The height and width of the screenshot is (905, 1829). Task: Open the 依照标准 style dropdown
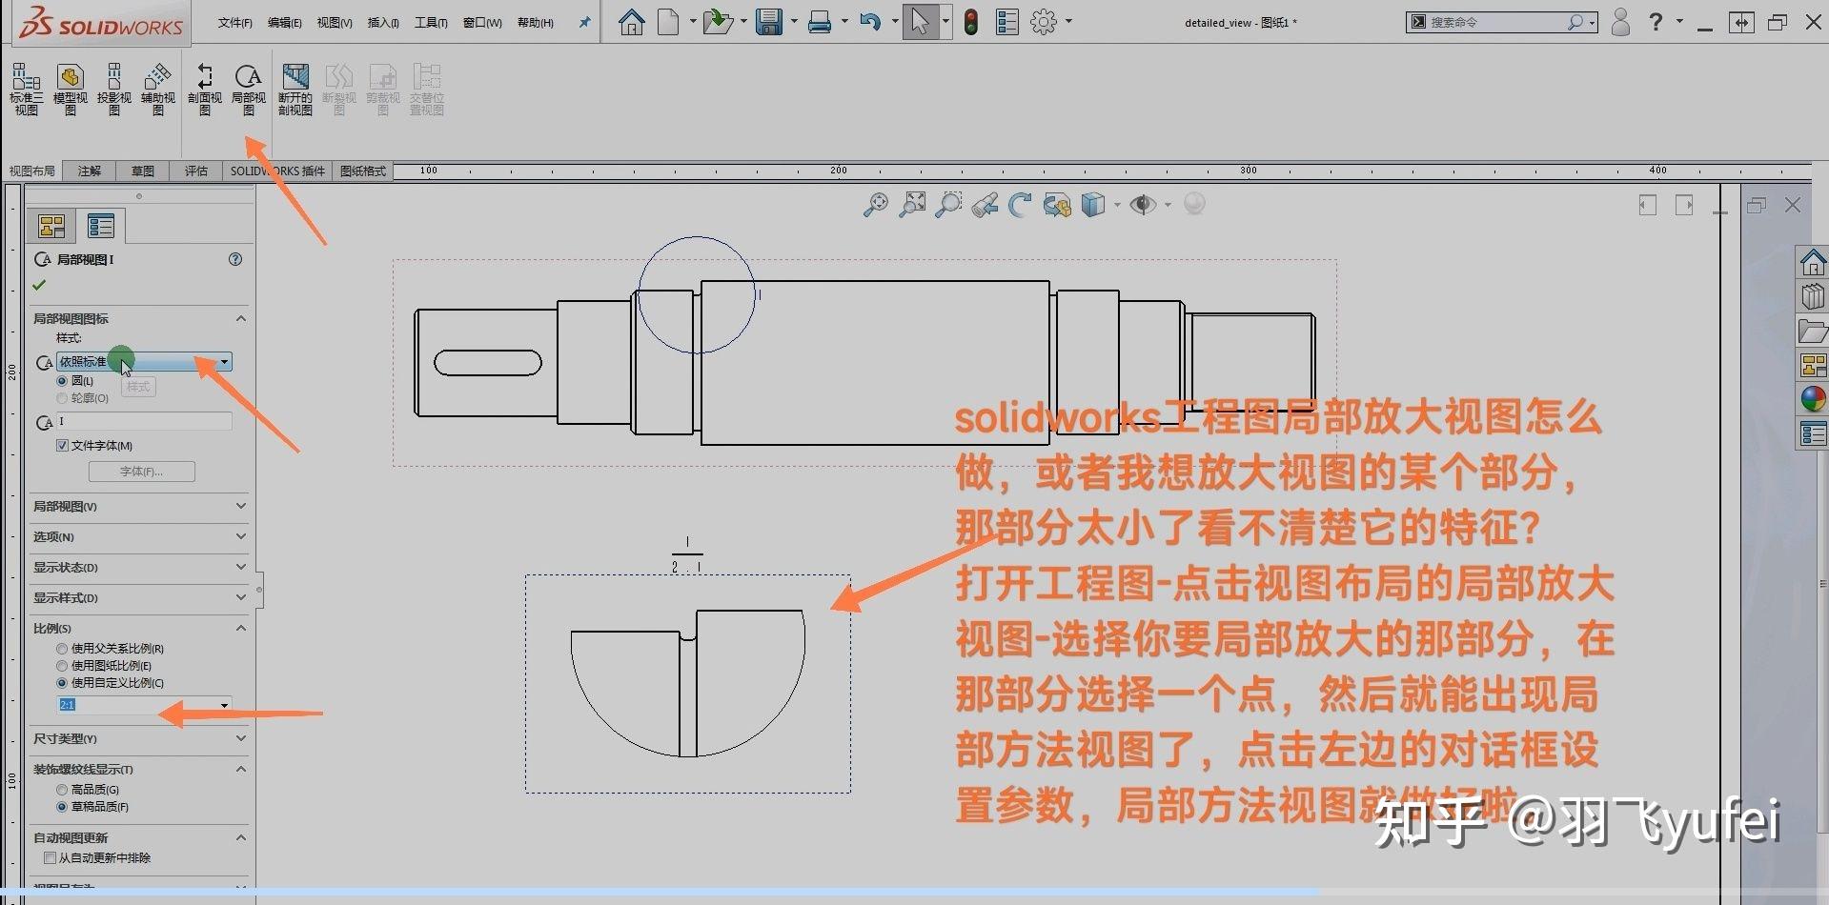(144, 361)
